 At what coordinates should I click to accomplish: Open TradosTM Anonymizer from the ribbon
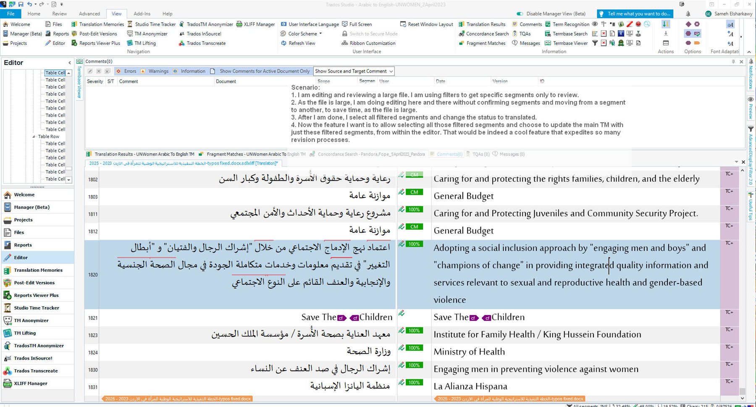click(x=206, y=24)
